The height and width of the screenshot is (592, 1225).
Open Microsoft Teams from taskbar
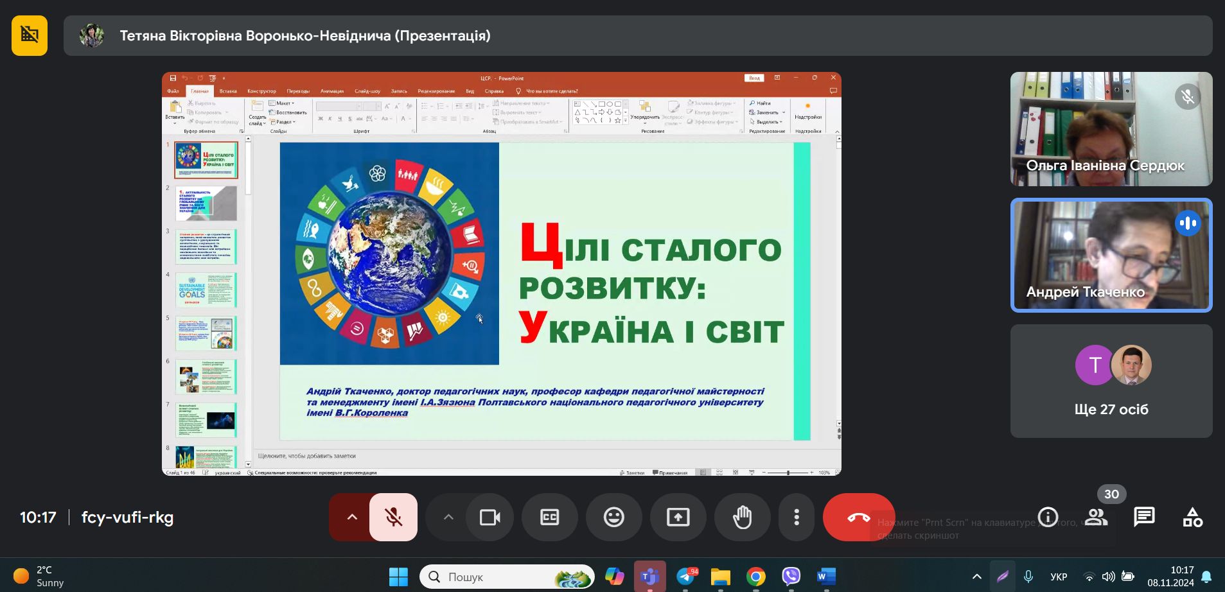click(649, 577)
